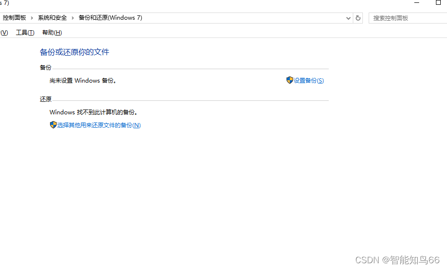The width and height of the screenshot is (447, 269).
Task: Click the 备份或还原你的文件 heading
Action: point(74,52)
